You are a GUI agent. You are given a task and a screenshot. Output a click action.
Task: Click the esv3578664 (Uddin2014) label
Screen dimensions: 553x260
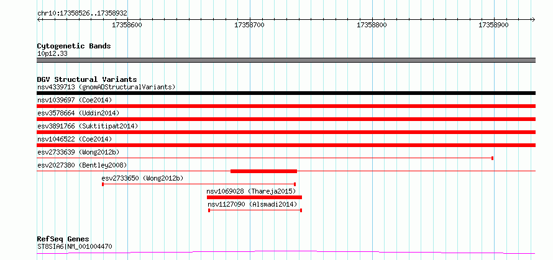point(78,113)
